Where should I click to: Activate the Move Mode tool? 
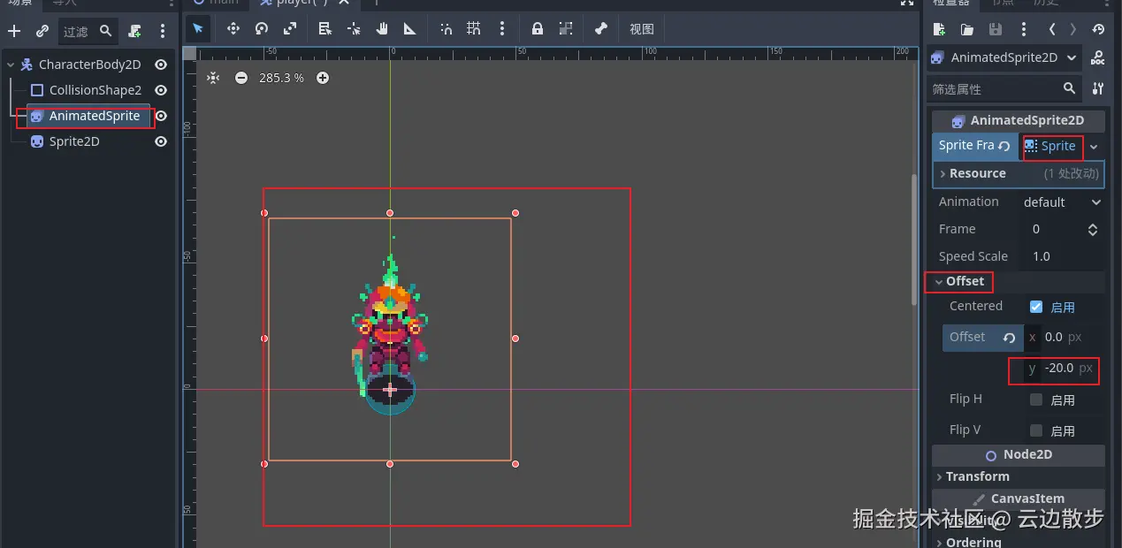[233, 28]
